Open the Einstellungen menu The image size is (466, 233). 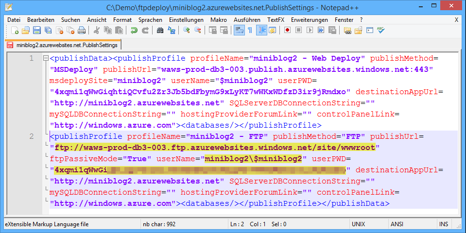coord(186,20)
